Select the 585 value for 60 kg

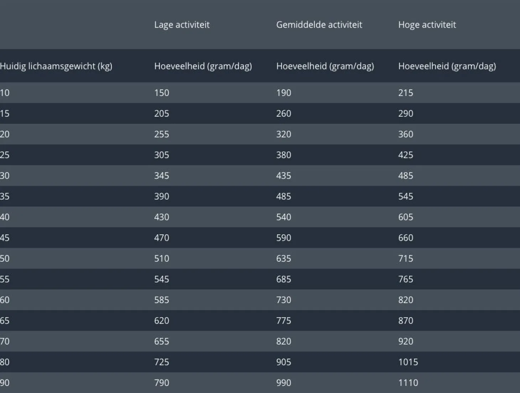[x=161, y=300]
